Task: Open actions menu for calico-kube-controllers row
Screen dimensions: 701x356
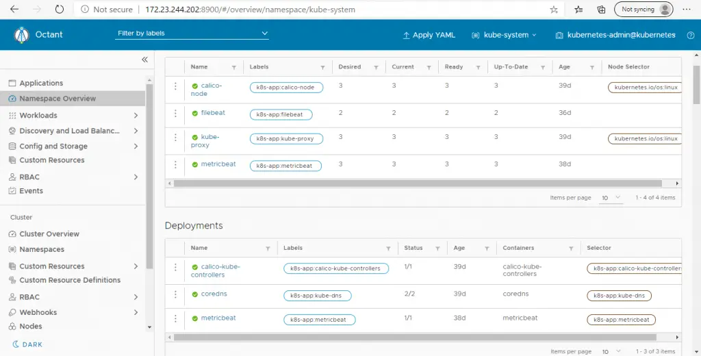Action: pyautogui.click(x=175, y=267)
